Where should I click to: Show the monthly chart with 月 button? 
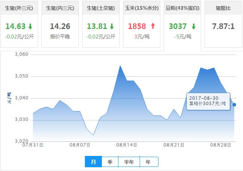tap(93, 162)
